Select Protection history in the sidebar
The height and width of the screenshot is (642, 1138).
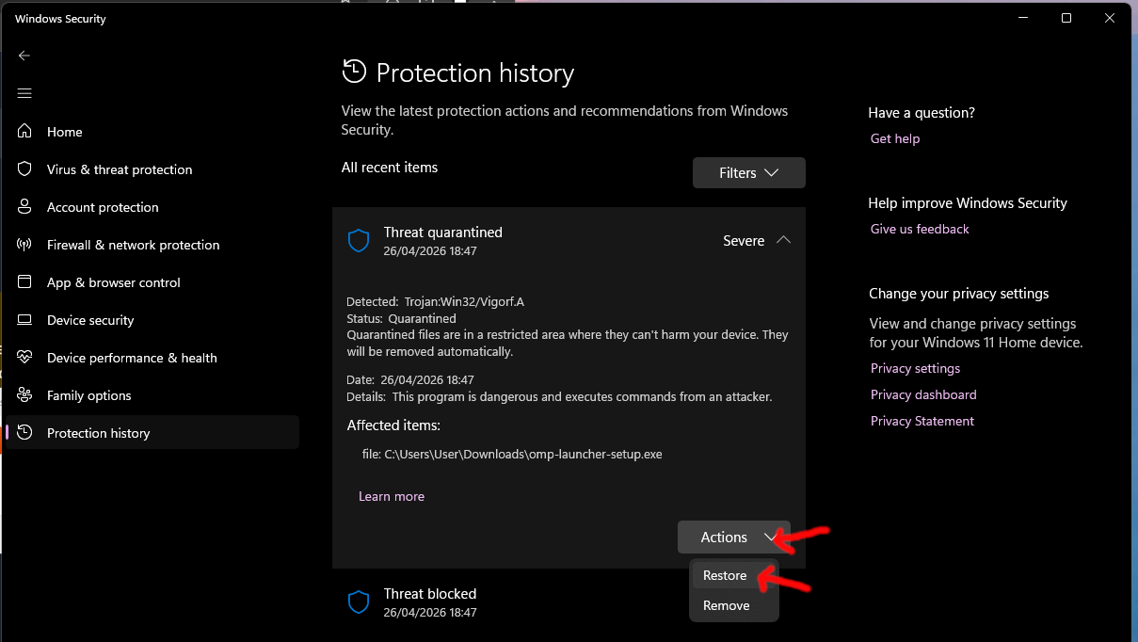152,433
